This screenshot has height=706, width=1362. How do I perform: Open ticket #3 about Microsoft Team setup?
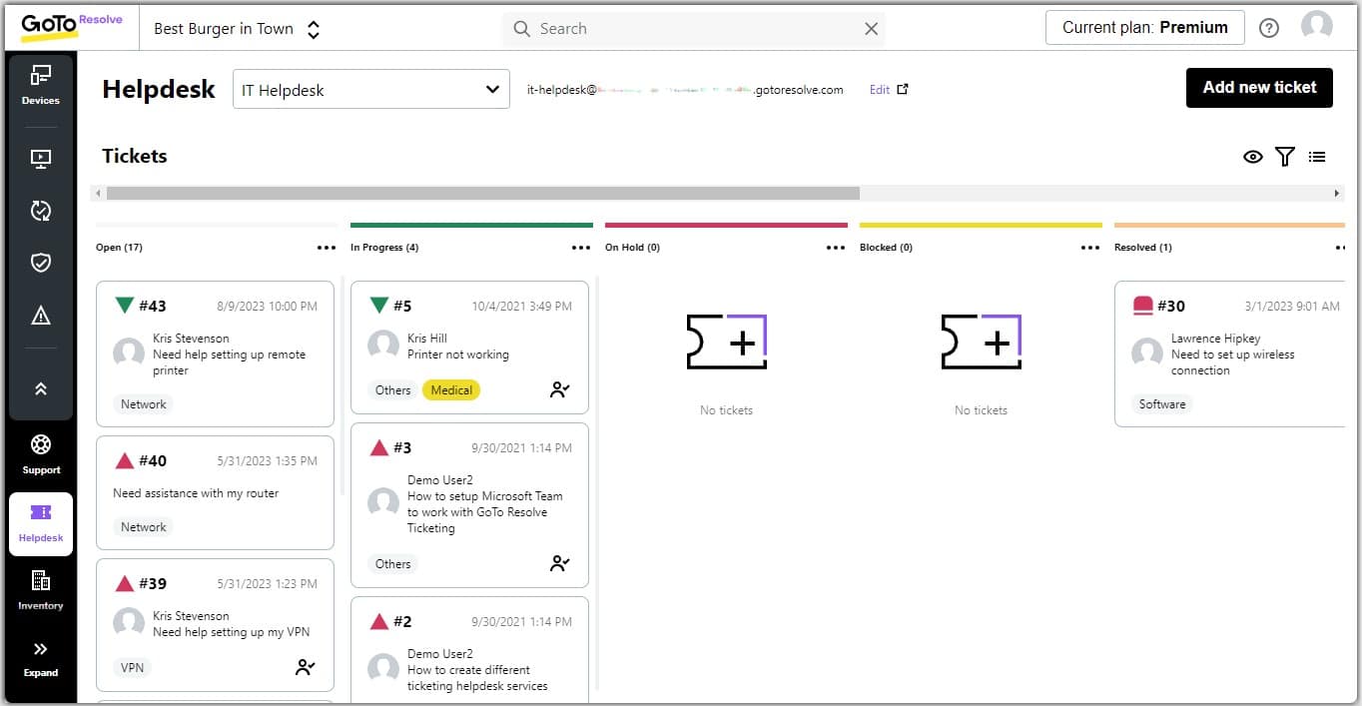(x=469, y=505)
